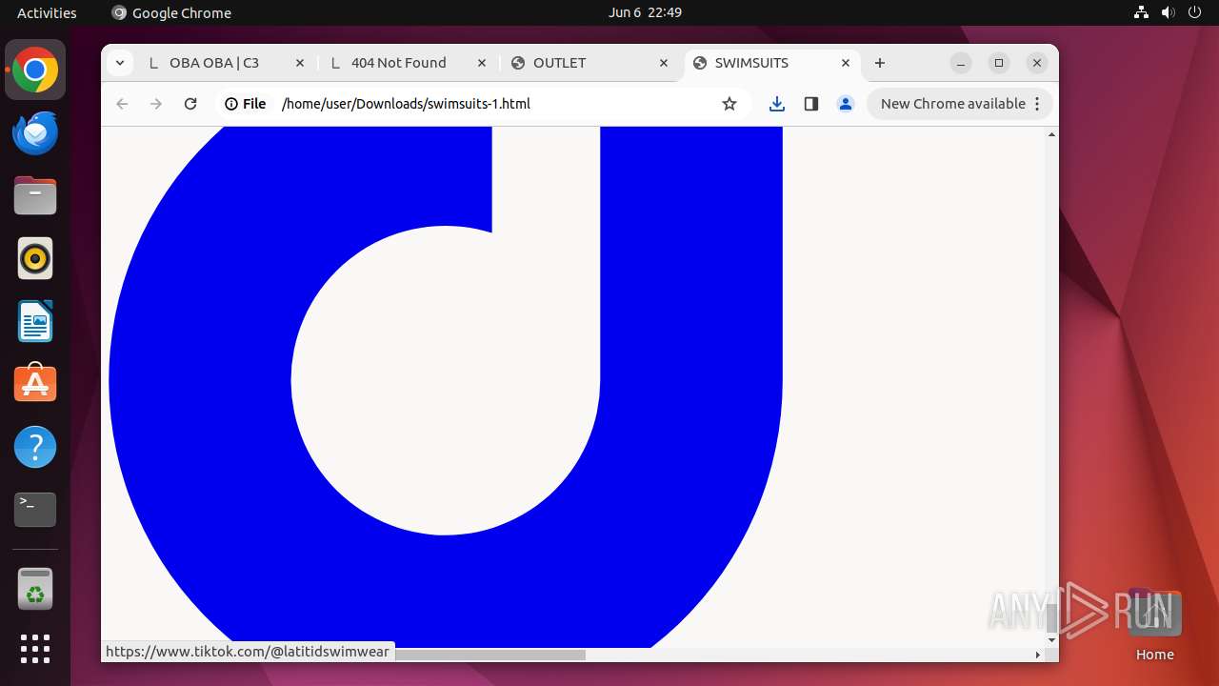Screen dimensions: 1219x686
Task: Close the SWIMSUITS tab
Action: click(846, 63)
